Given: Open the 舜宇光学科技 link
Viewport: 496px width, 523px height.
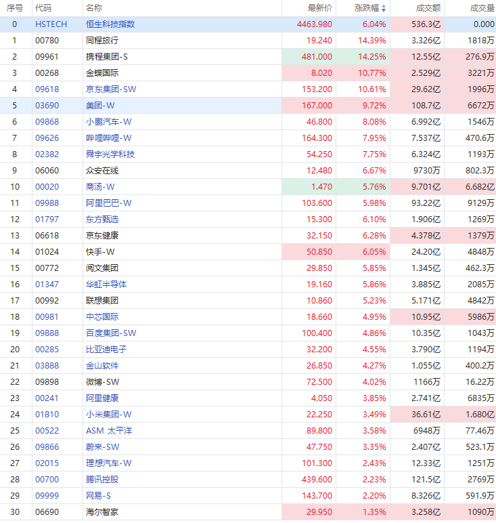Looking at the screenshot, I should [x=110, y=154].
